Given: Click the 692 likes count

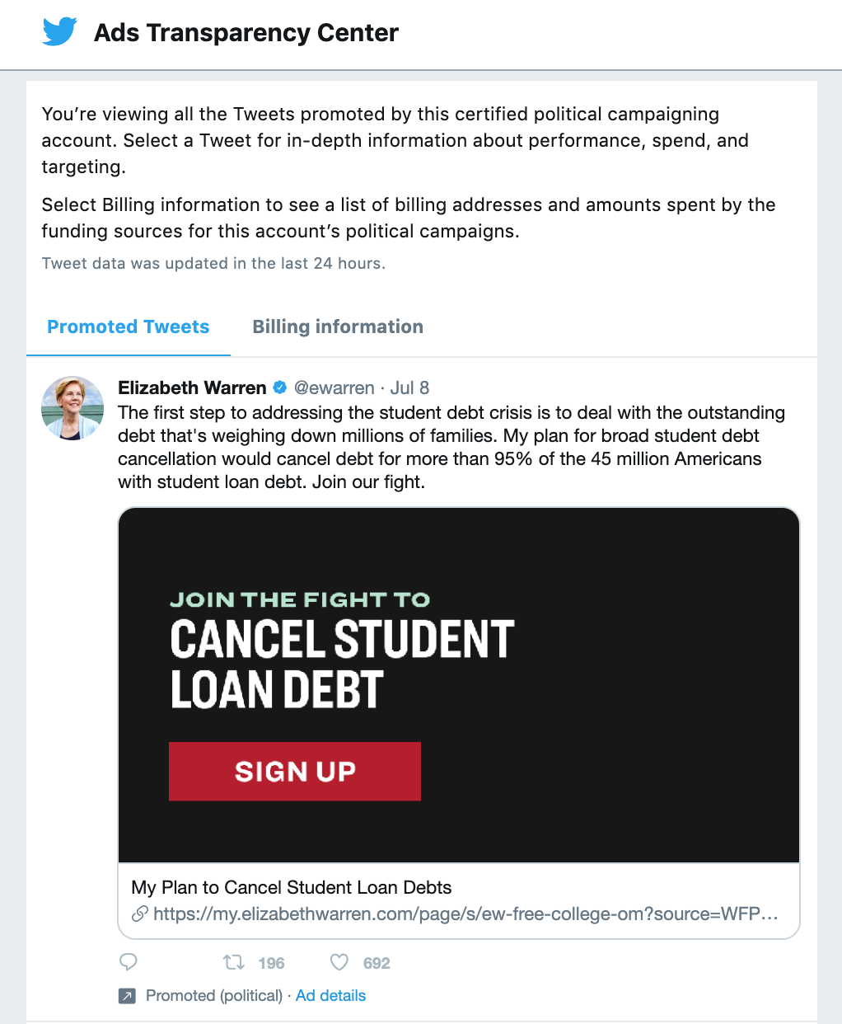Looking at the screenshot, I should [377, 963].
